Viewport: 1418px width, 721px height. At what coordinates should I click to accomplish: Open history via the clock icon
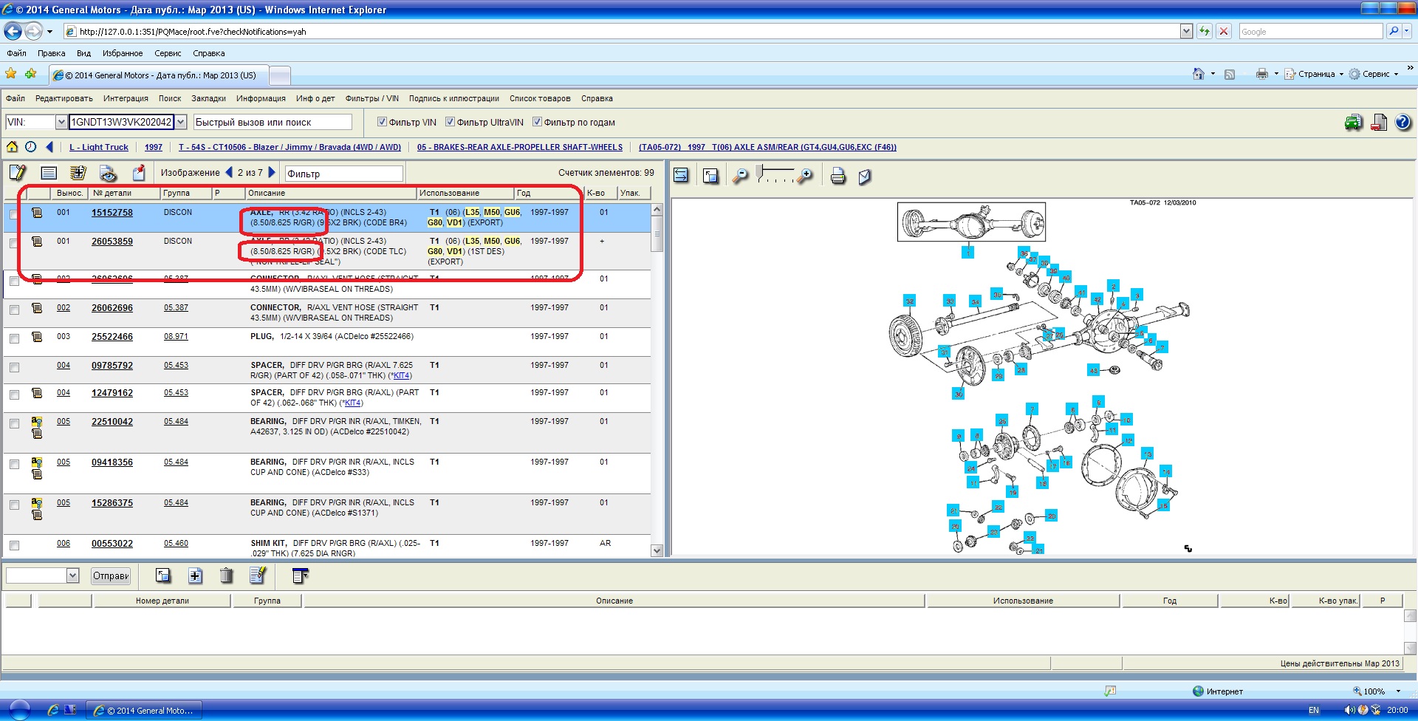click(30, 147)
